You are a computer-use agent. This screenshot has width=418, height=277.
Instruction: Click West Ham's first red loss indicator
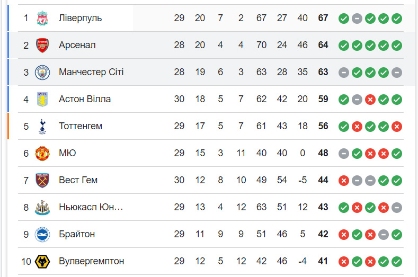344,181
